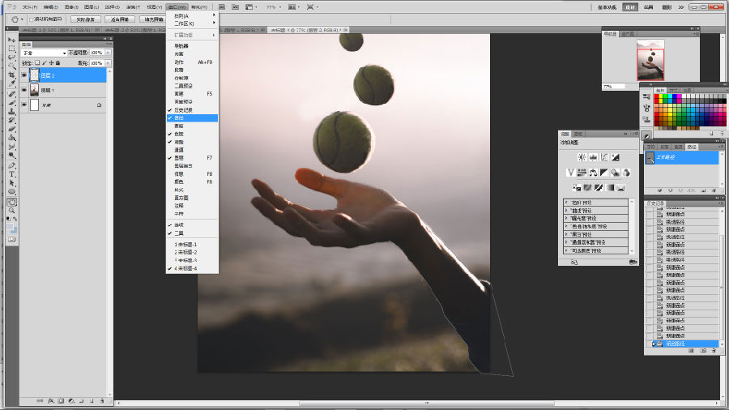
Task: Select the Type tool (T)
Action: point(12,174)
